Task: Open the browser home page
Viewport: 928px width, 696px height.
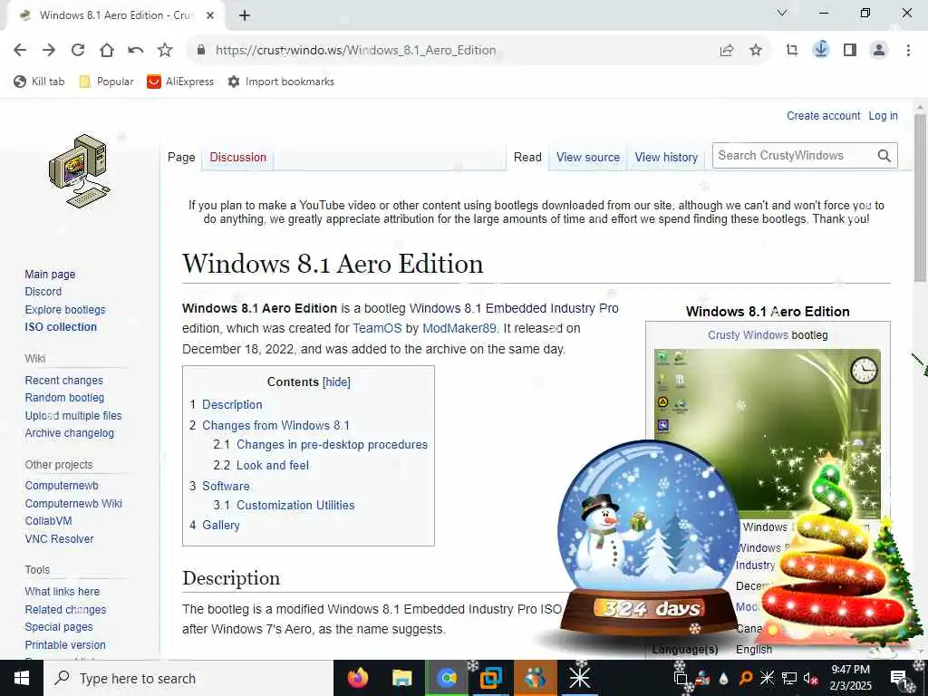Action: pyautogui.click(x=107, y=51)
